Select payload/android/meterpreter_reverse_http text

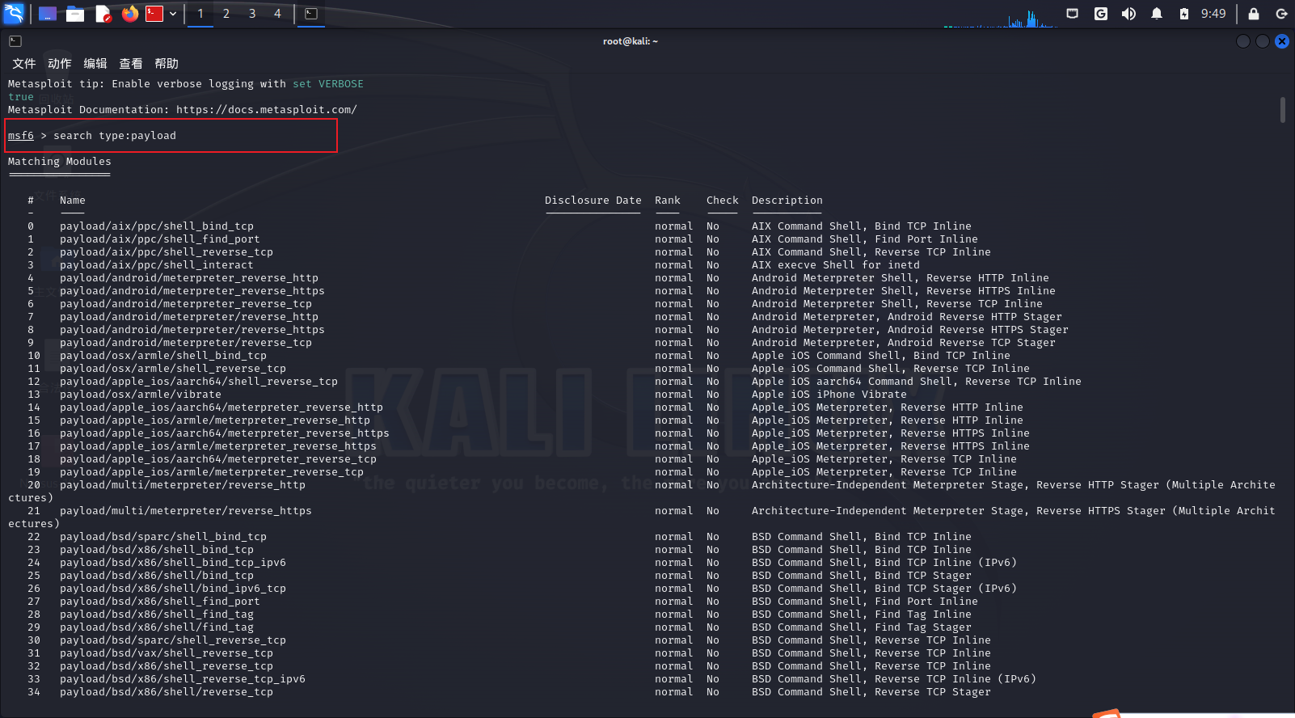pyautogui.click(x=189, y=278)
